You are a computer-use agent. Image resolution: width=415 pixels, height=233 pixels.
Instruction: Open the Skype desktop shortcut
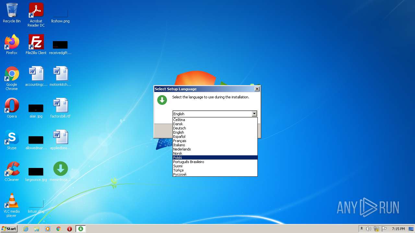coord(12,140)
